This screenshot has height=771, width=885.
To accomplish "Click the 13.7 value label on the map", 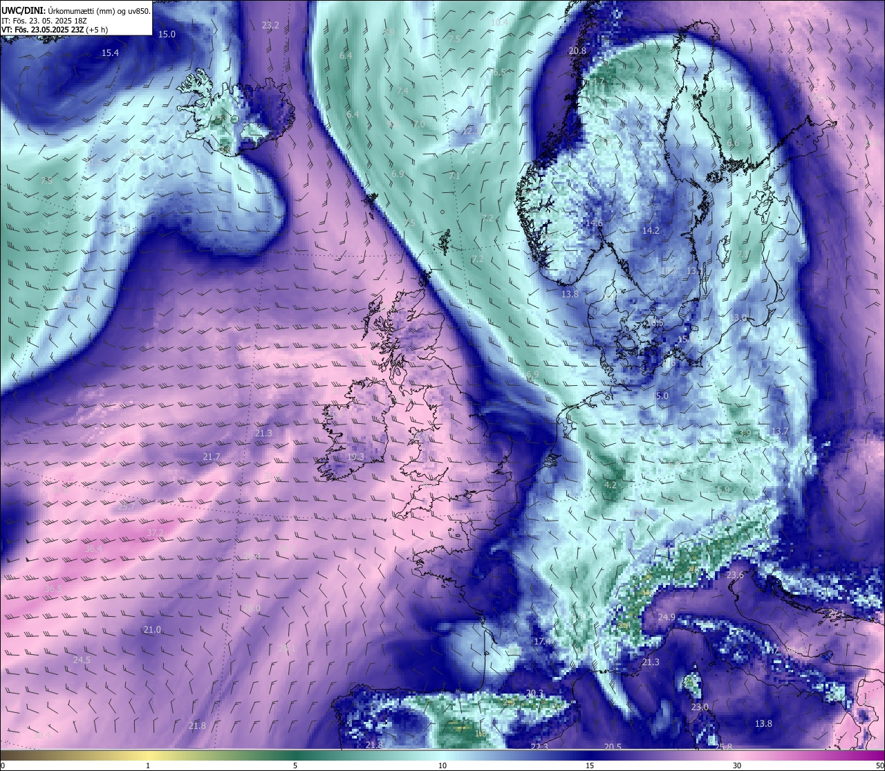I will (780, 431).
